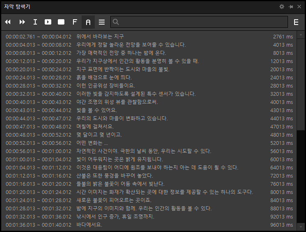Screen dimensions: 306x232
Task: Select subtitle '어떤 변화는 ...'
Action: pyautogui.click(x=92, y=143)
